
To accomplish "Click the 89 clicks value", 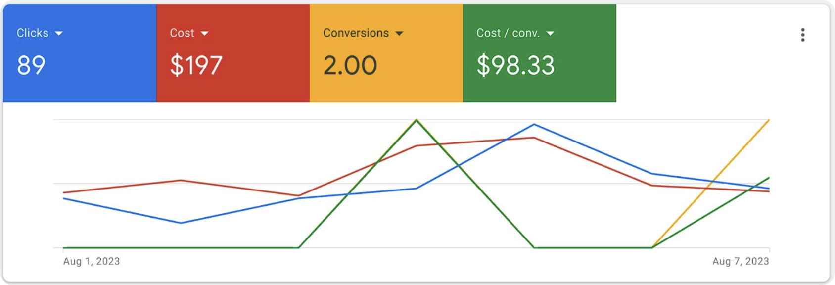I will 31,65.
